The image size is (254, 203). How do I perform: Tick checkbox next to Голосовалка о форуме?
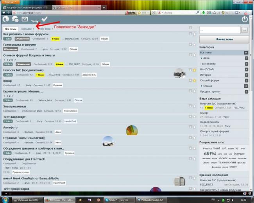click(190, 44)
